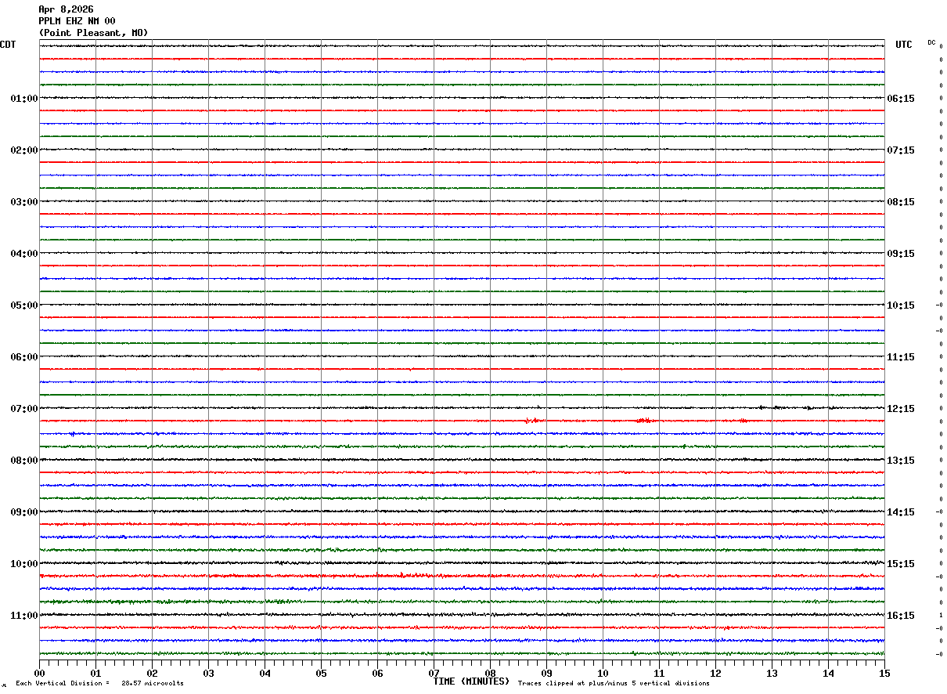Click the (Point Pleasant, MO) location text
Screen dimensions: 947x694
click(x=93, y=33)
